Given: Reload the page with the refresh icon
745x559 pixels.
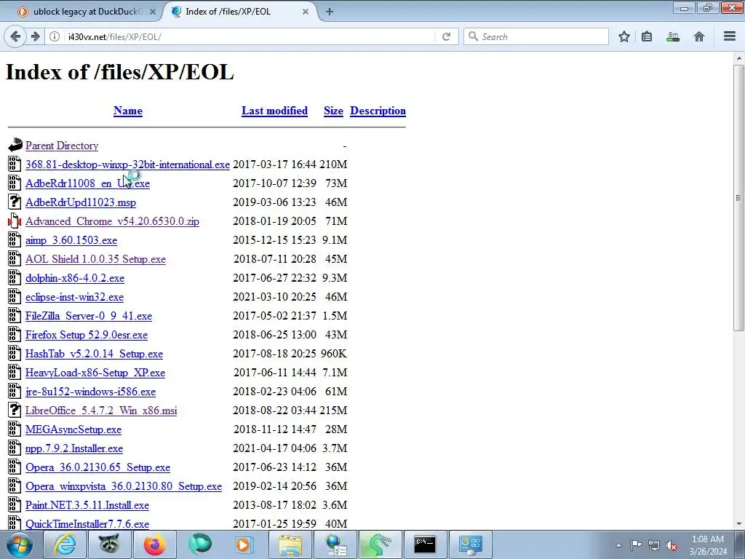Looking at the screenshot, I should [x=446, y=36].
